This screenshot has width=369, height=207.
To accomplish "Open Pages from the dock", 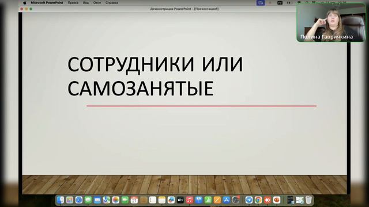I will tap(217, 200).
